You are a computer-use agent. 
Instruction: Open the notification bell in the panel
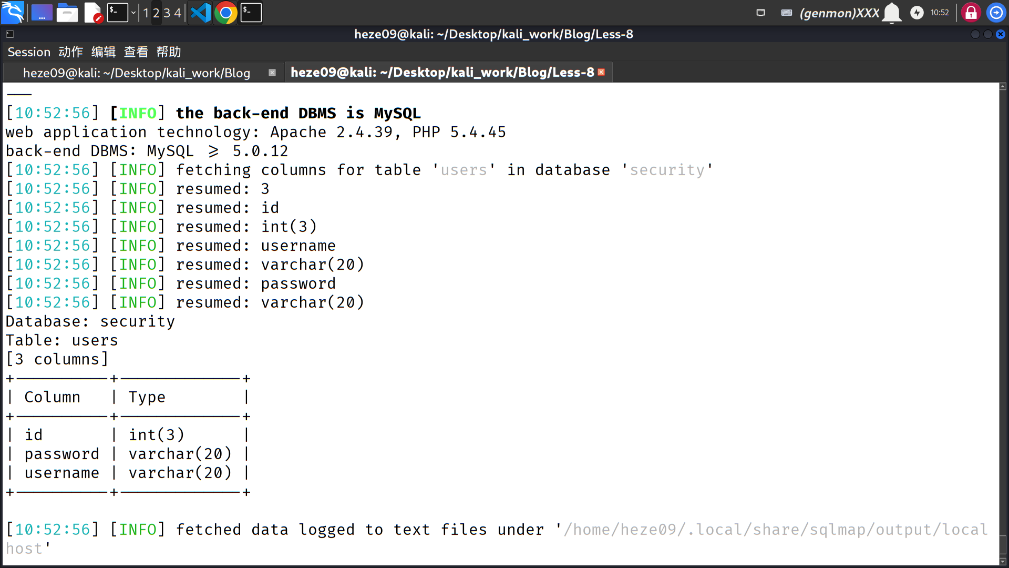[892, 13]
